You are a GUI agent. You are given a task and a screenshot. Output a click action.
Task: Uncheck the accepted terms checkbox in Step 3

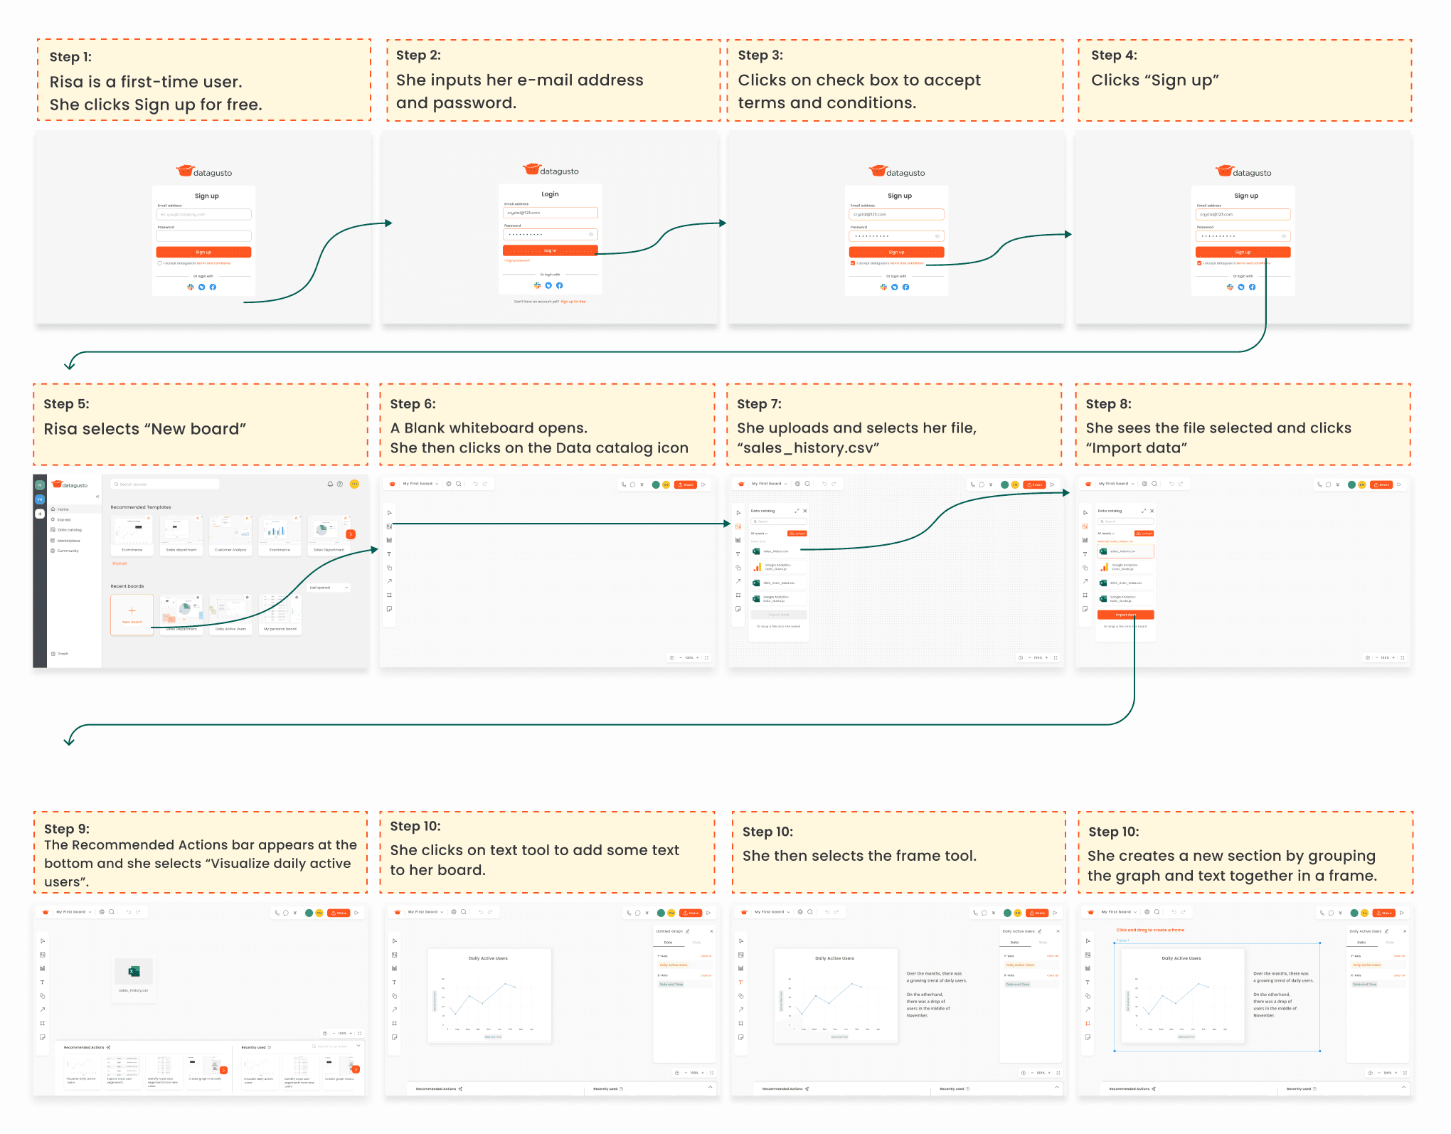[x=853, y=263]
